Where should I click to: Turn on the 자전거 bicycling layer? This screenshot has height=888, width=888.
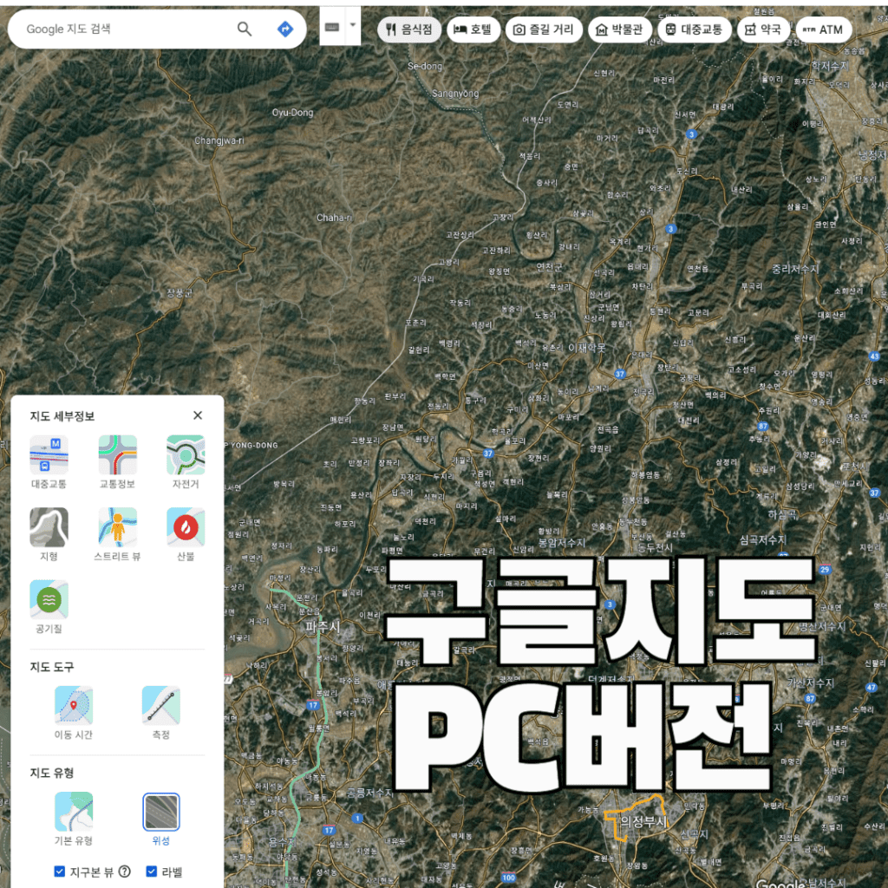(186, 454)
